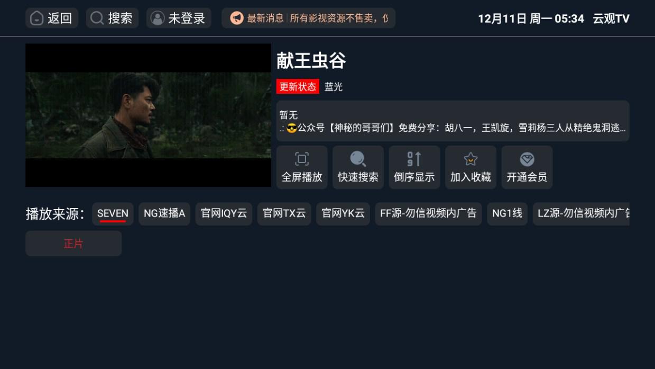This screenshot has width=655, height=369.
Task: Click the video preview thumbnail
Action: tap(148, 115)
